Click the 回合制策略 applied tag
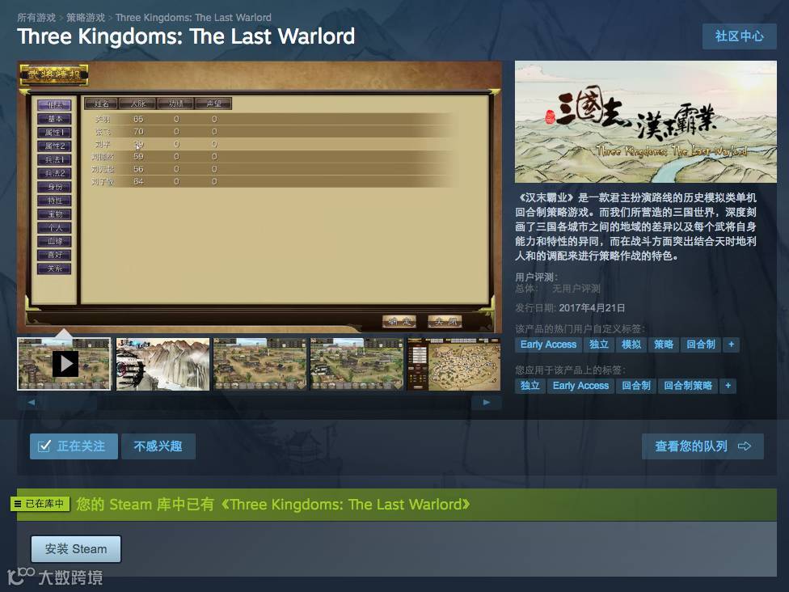 688,386
